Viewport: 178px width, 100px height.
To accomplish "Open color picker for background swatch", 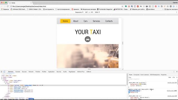I will pyautogui.click(x=140, y=84).
